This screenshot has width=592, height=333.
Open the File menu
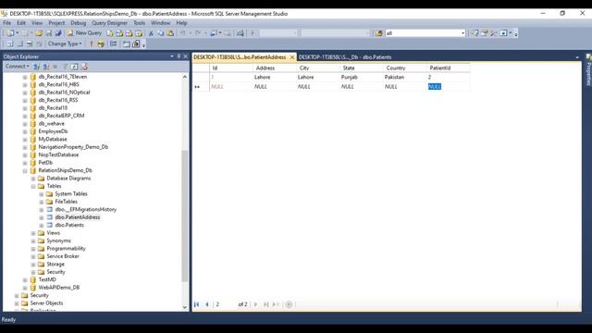pyautogui.click(x=6, y=23)
